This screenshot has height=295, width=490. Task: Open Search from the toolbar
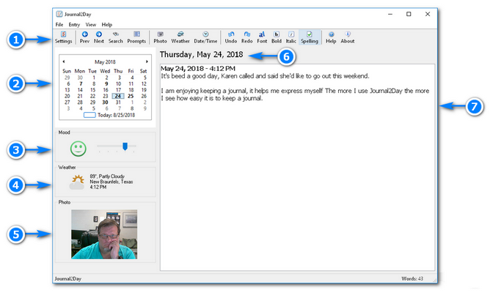coord(116,37)
